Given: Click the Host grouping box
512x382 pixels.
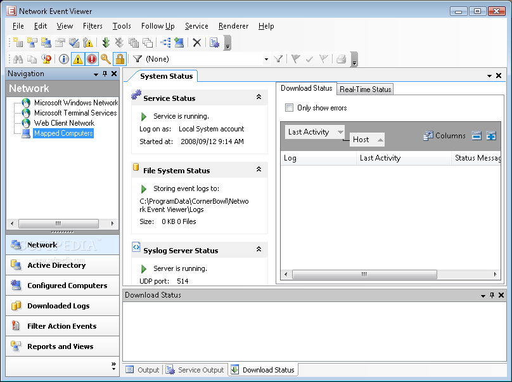Looking at the screenshot, I should click(x=367, y=140).
